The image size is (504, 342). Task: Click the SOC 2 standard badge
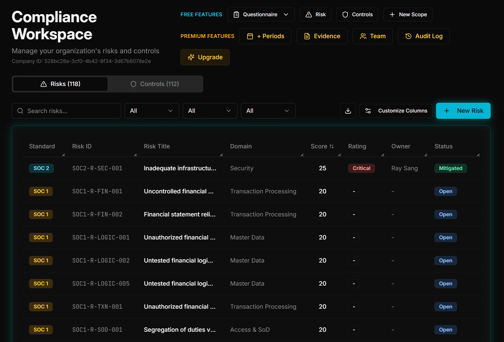tap(41, 168)
